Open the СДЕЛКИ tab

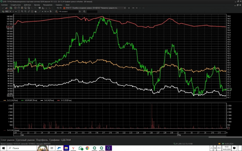[66, 140]
